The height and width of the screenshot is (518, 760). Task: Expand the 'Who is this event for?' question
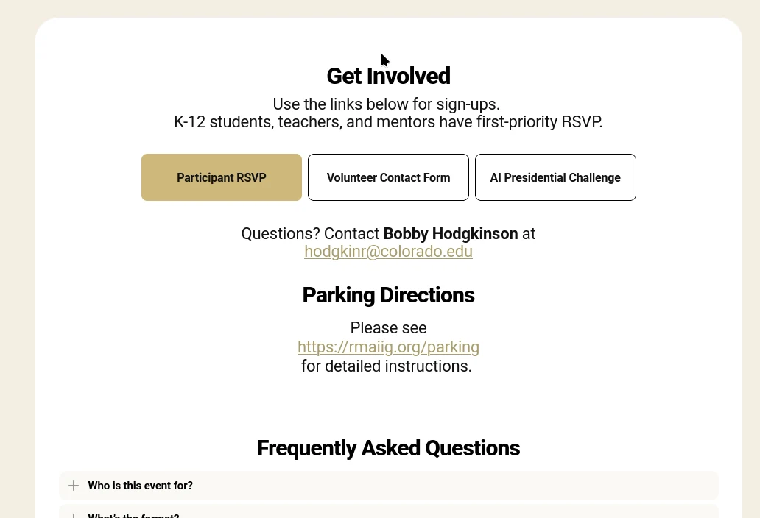coord(140,486)
